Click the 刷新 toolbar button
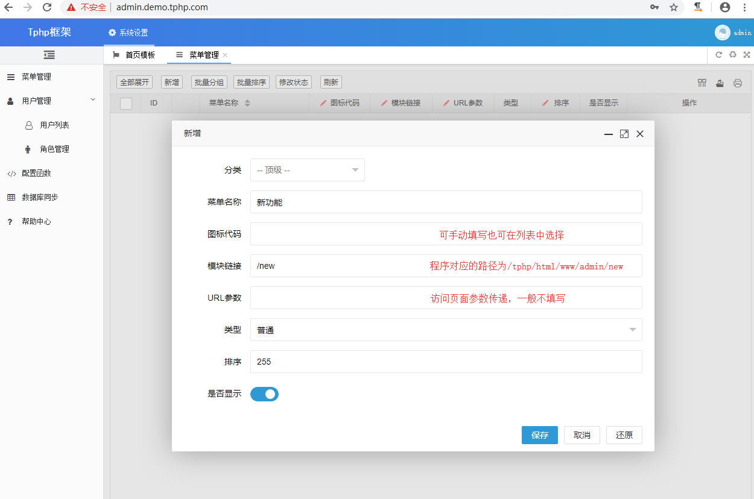Screen dimensions: 754x499 click(331, 83)
